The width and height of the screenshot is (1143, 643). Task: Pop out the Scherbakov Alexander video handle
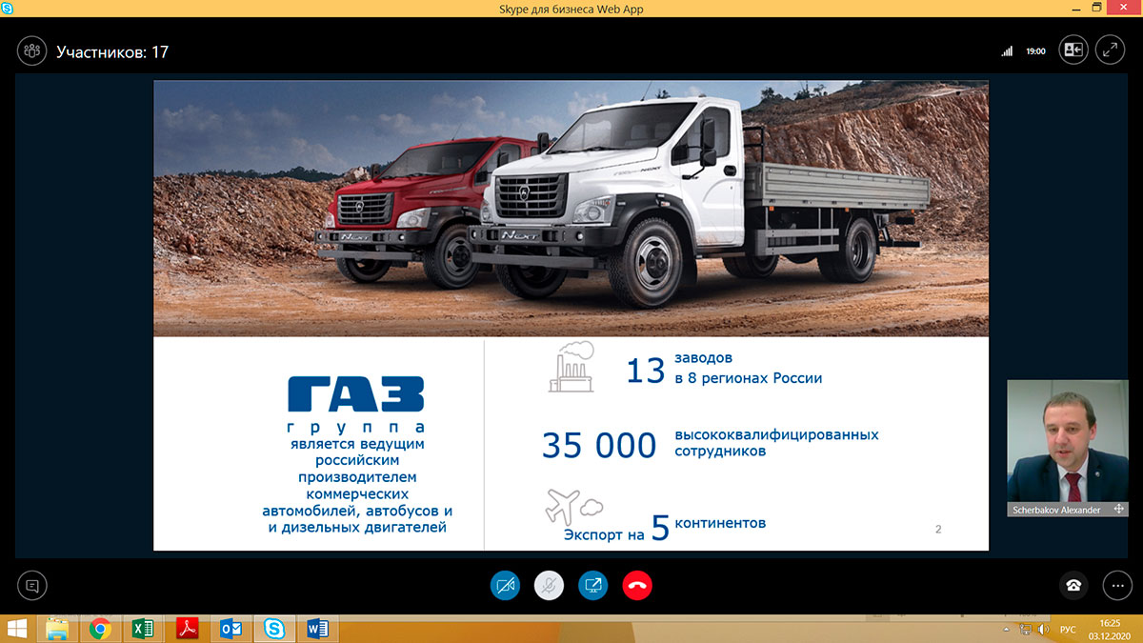click(x=1119, y=510)
